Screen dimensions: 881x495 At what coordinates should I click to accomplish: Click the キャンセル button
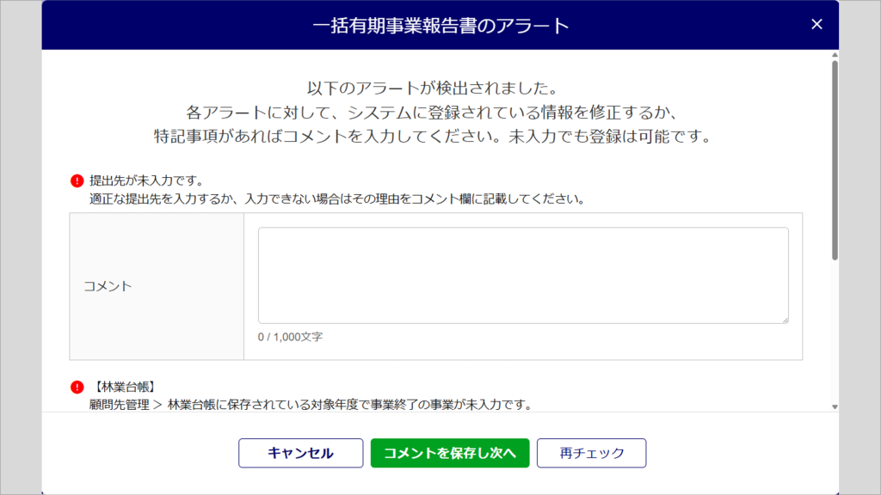coord(300,453)
